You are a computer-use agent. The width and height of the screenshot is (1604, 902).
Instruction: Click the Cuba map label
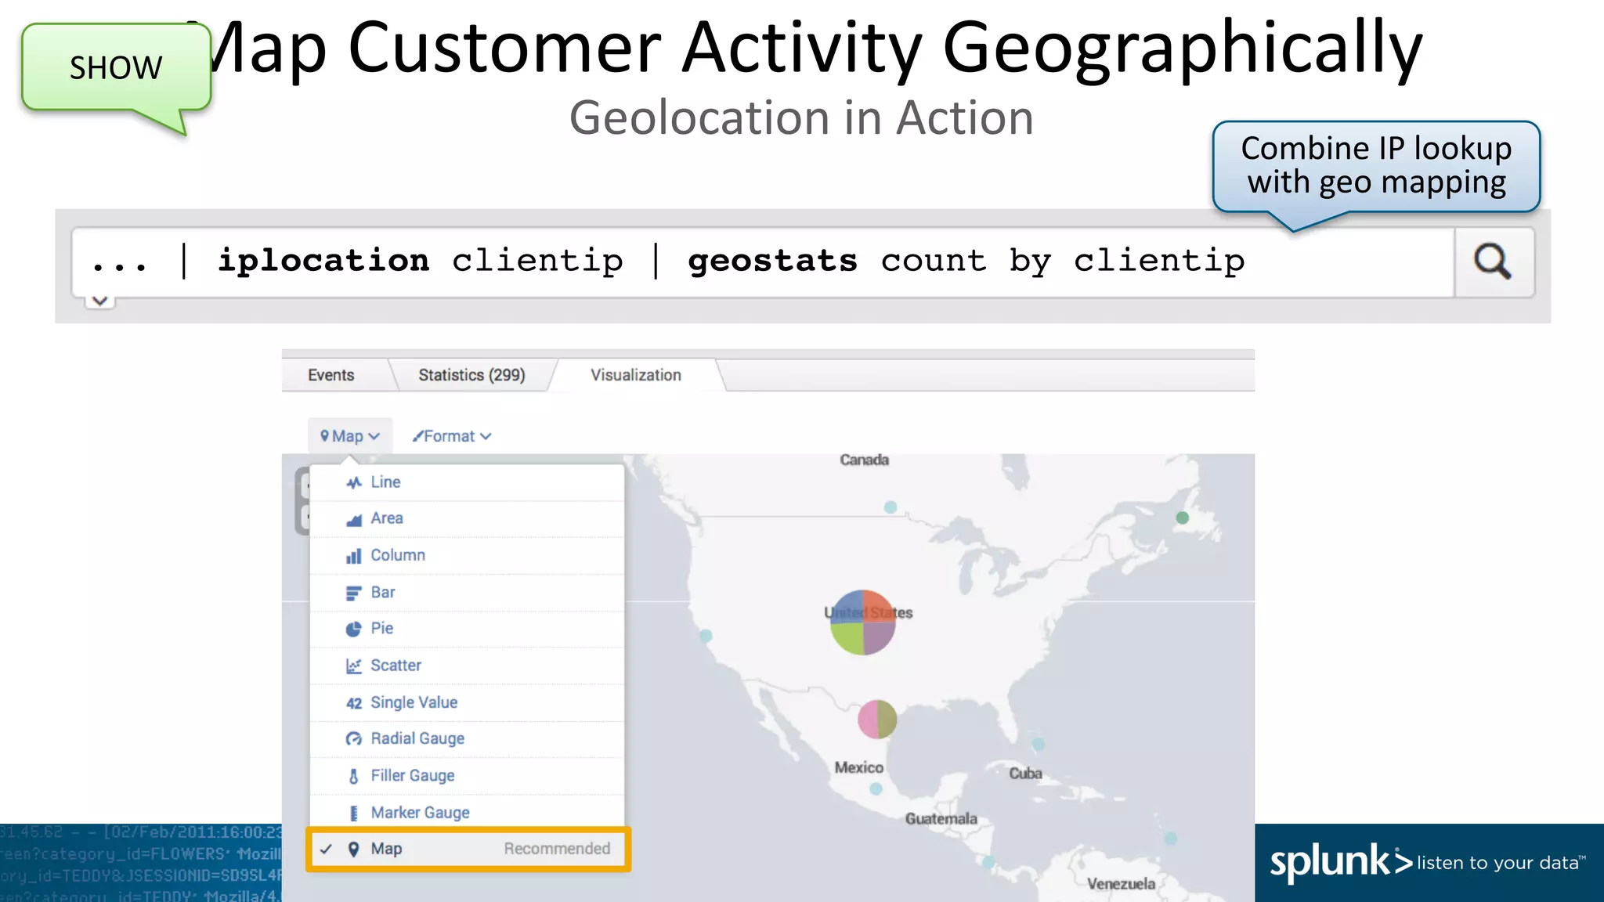tap(1025, 774)
